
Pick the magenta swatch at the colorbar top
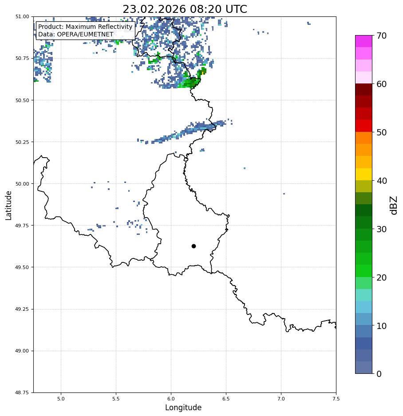tap(364, 41)
